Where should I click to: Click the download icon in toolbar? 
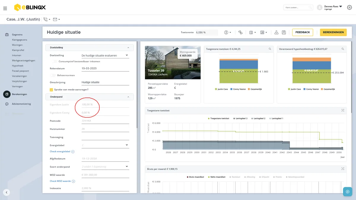pyautogui.click(x=276, y=32)
